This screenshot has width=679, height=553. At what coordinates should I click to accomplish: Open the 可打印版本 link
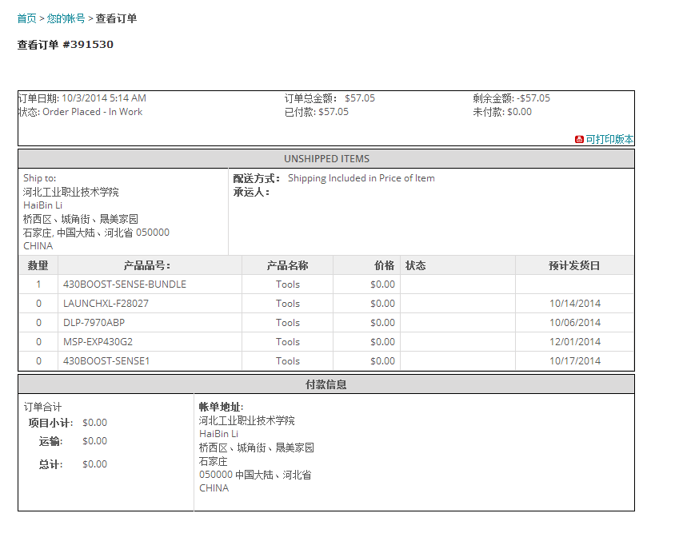(609, 139)
